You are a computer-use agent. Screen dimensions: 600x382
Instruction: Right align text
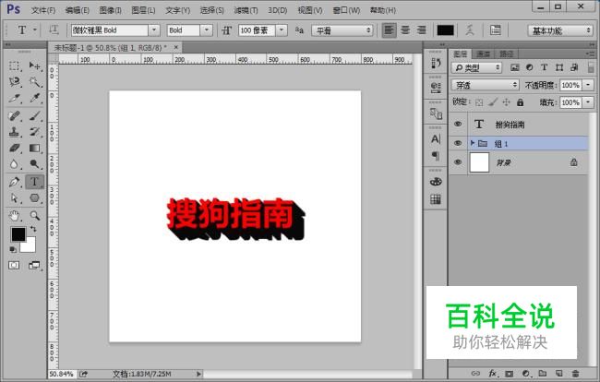point(421,30)
